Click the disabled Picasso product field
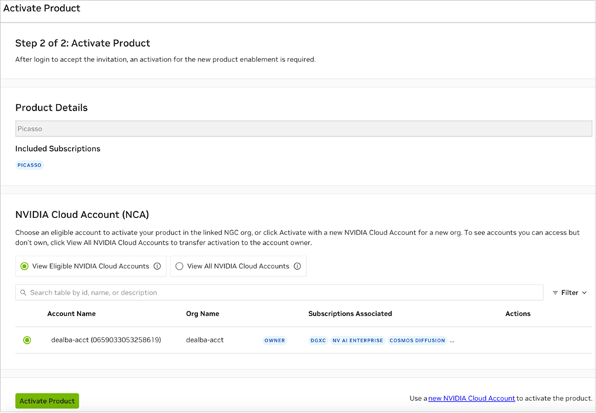 [x=304, y=128]
